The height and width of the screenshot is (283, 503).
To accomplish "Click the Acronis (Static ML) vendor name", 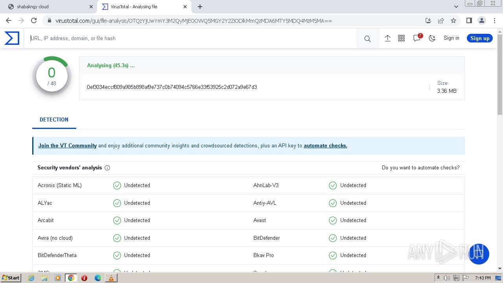I will point(60,185).
